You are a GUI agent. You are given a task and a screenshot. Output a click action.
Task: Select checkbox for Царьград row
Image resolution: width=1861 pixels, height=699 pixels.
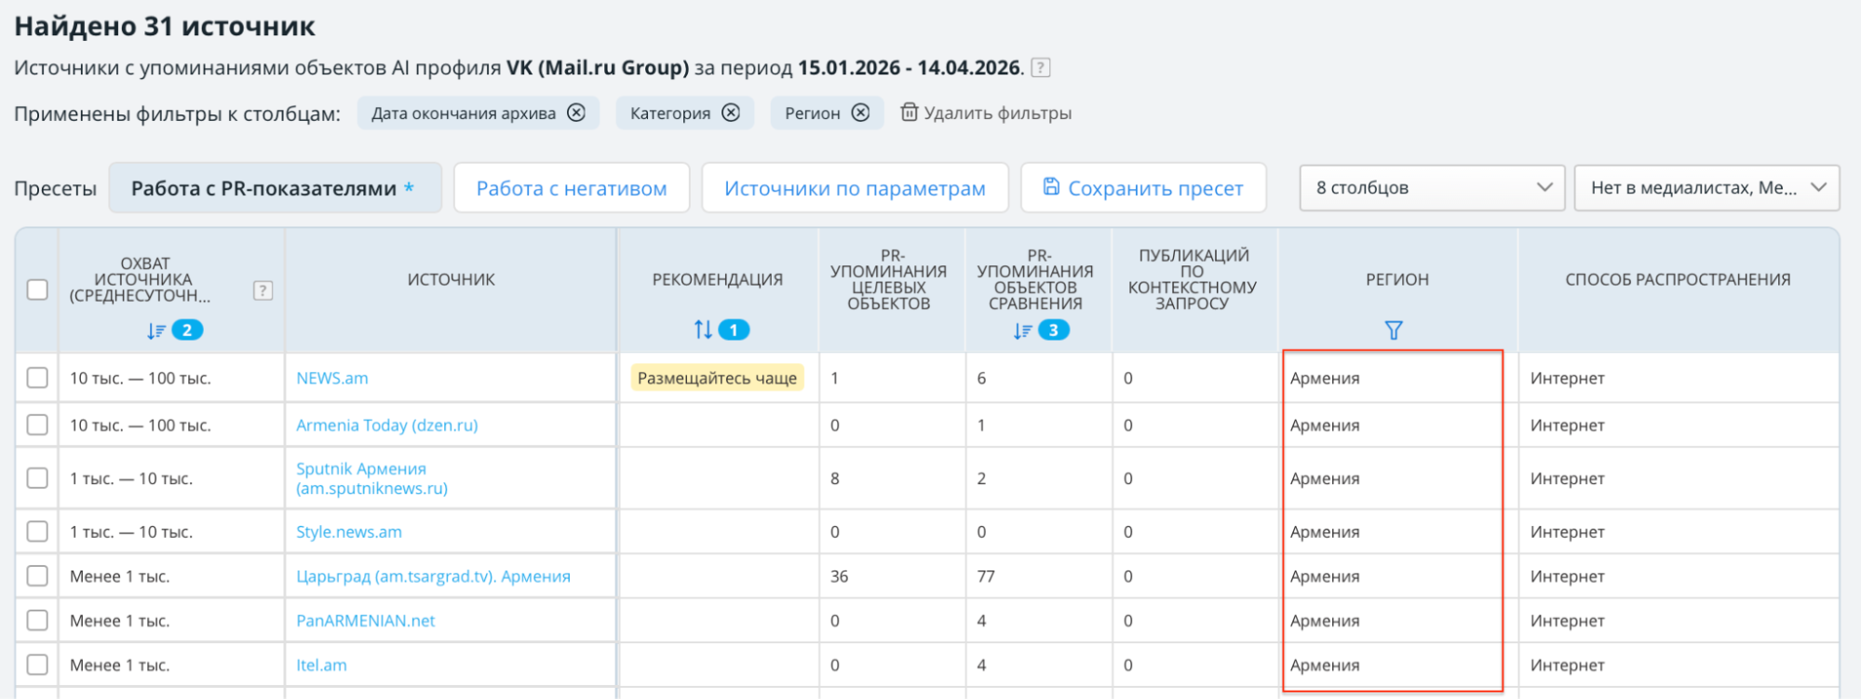click(x=37, y=576)
